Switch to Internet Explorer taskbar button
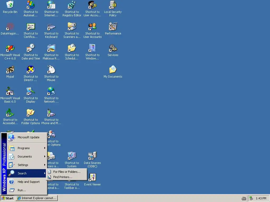This screenshot has height=202, width=270. 37,198
